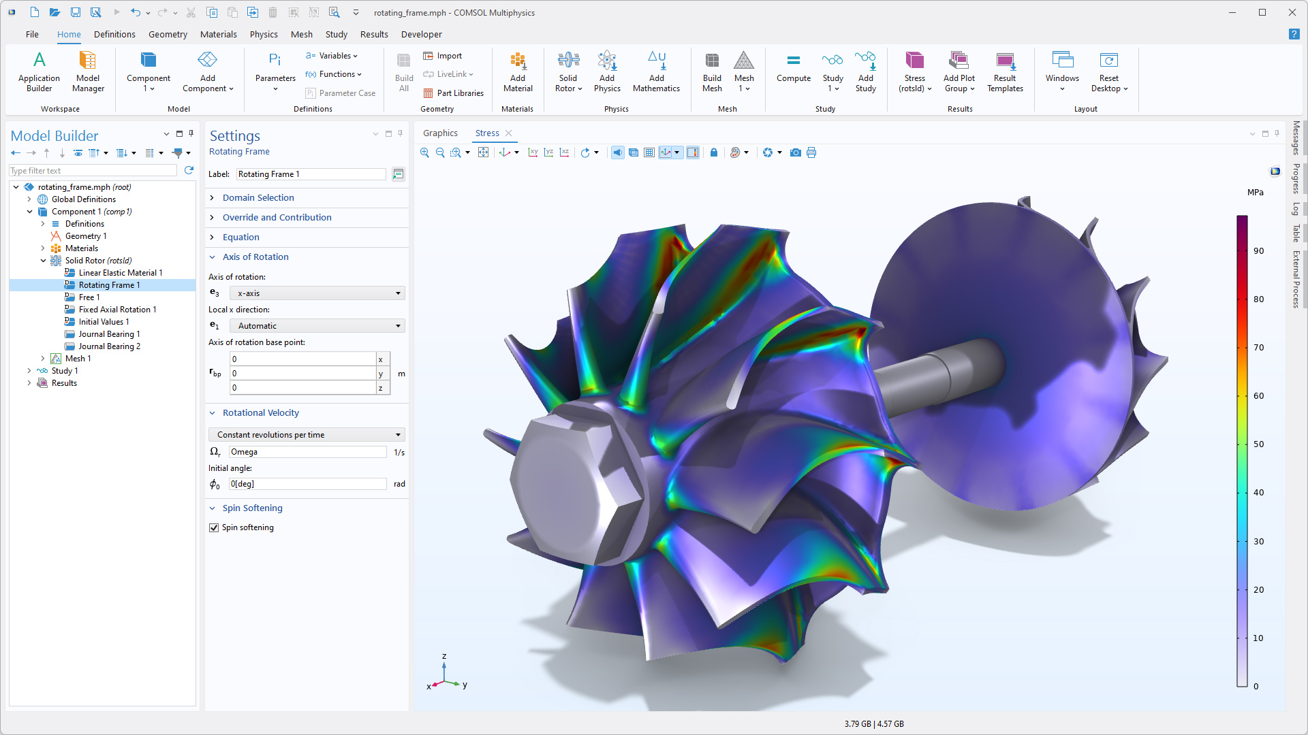Open the rotational velocity type dropdown
The width and height of the screenshot is (1308, 735).
307,435
